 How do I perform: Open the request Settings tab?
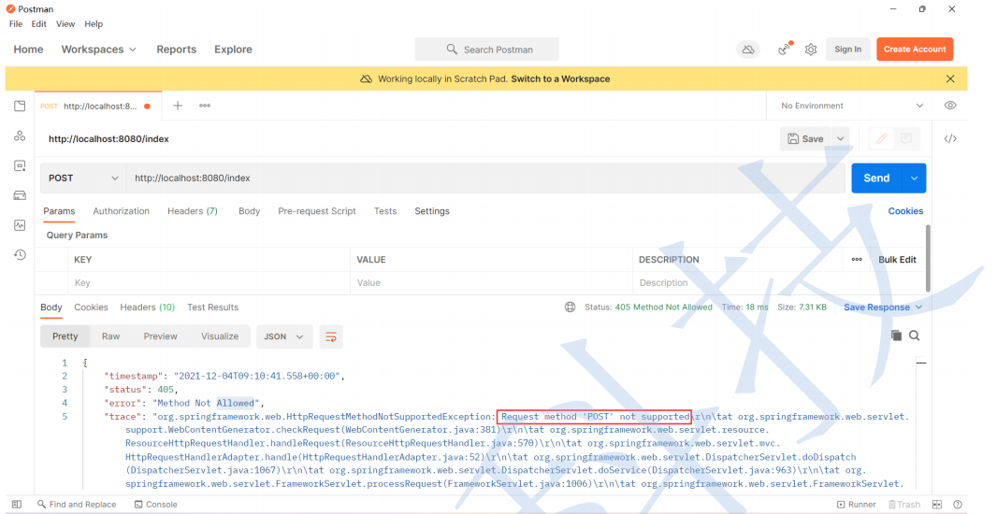pos(432,211)
